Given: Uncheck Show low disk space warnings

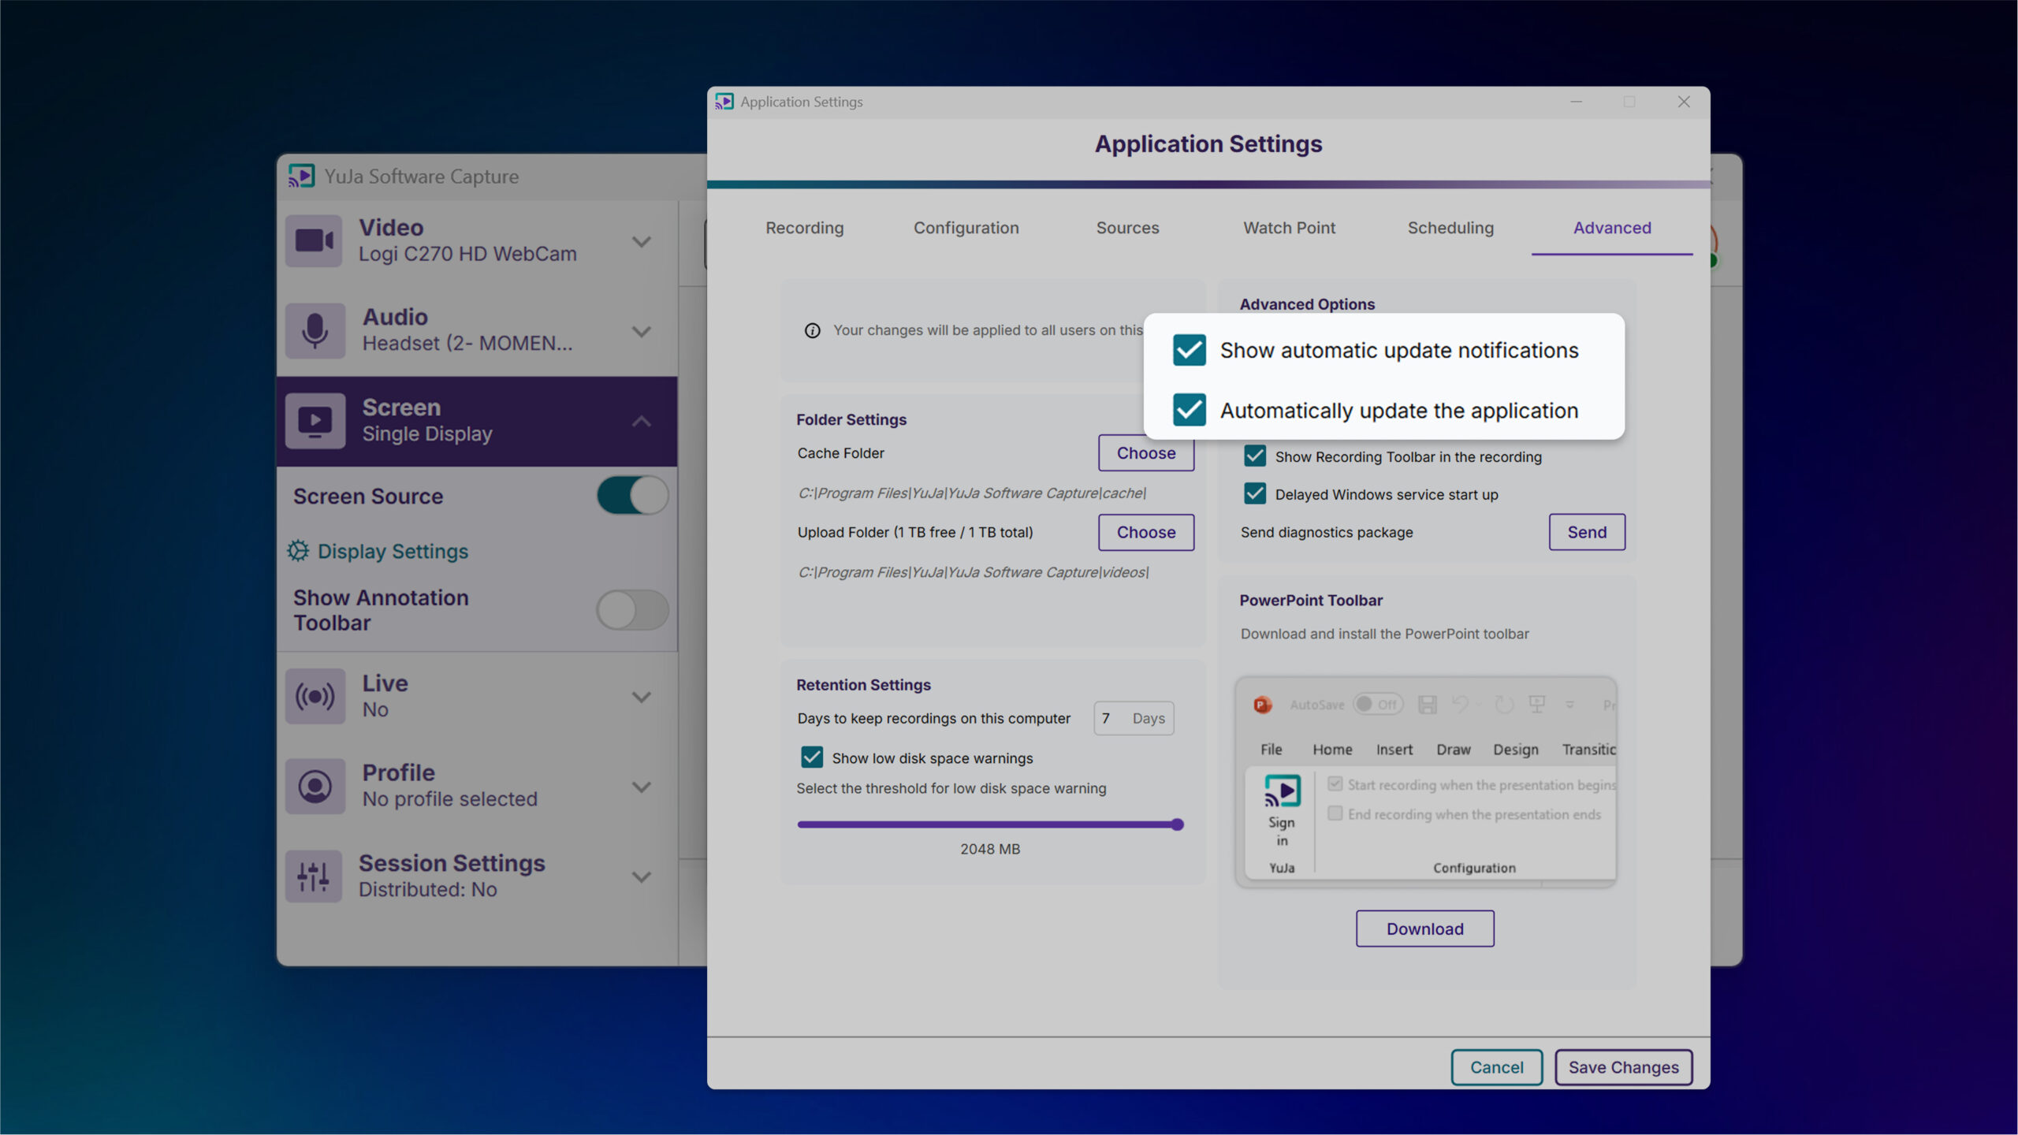Looking at the screenshot, I should tap(812, 757).
